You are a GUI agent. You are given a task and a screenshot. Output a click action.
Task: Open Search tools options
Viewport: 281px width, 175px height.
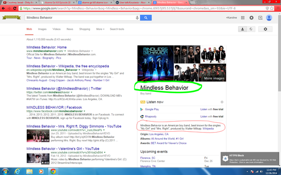click(117, 29)
